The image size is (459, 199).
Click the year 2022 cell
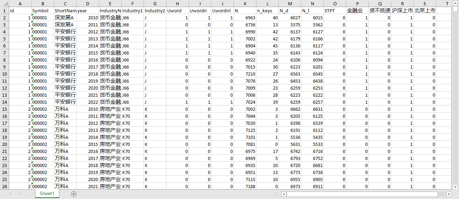click(87, 102)
